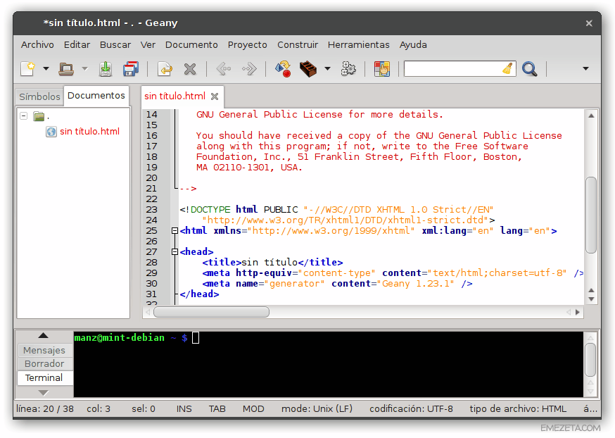Viewport: 615px width, 438px height.
Task: Switch to the Documentos sidebar tab
Action: [96, 95]
